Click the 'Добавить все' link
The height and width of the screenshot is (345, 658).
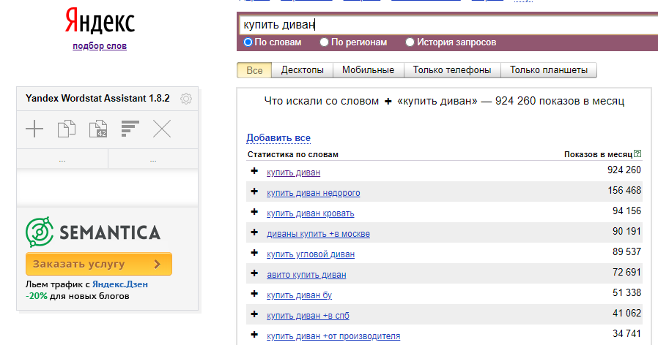coord(278,137)
